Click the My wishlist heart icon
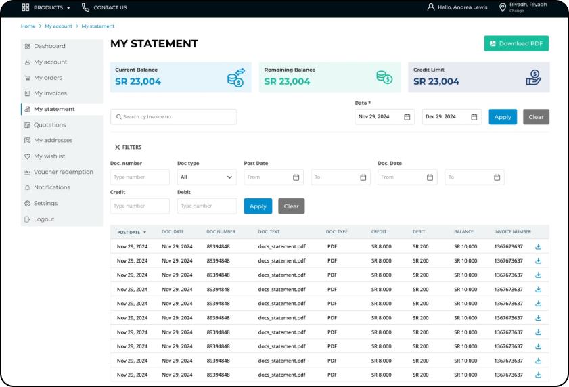Screen dimensions: 569x387 (27, 156)
